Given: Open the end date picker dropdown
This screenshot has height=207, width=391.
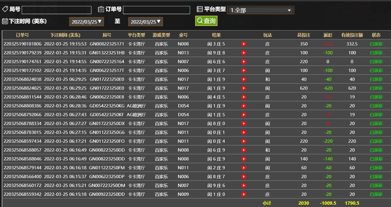Looking at the screenshot, I should 145,22.
